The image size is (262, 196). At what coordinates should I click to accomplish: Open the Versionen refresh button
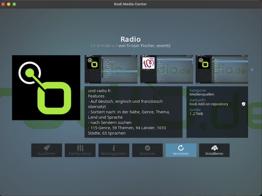point(181,150)
